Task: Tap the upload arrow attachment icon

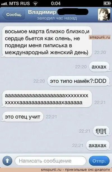Action: click(x=7, y=161)
